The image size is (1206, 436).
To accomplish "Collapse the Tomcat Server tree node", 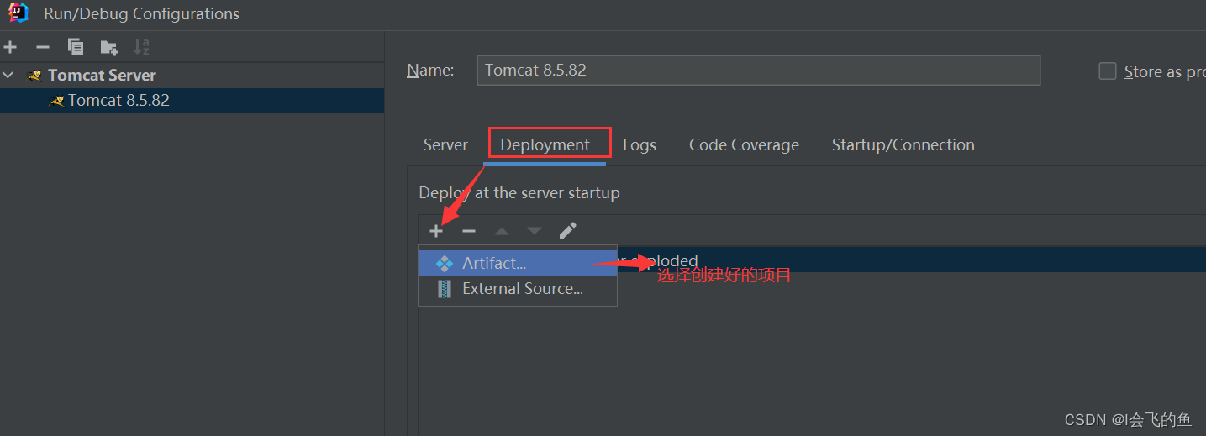I will (x=8, y=76).
